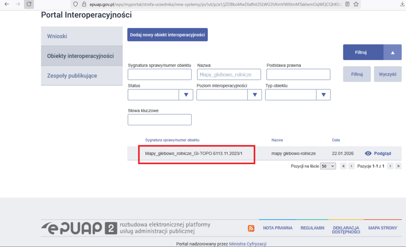Open the Podgląd eye preview icon

point(369,153)
